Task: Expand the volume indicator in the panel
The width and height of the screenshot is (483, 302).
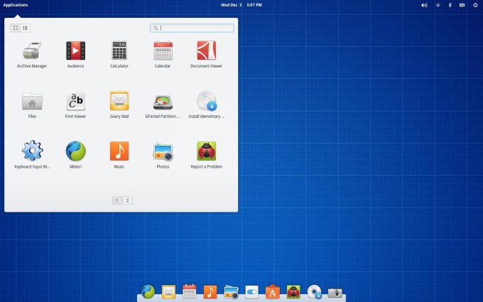Action: coord(424,5)
